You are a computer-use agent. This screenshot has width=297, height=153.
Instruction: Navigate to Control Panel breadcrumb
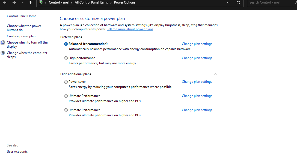(59, 2)
